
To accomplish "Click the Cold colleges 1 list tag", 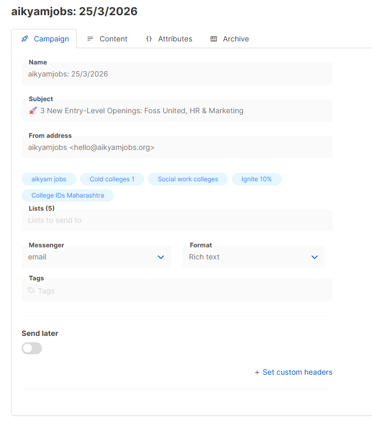I will point(112,179).
